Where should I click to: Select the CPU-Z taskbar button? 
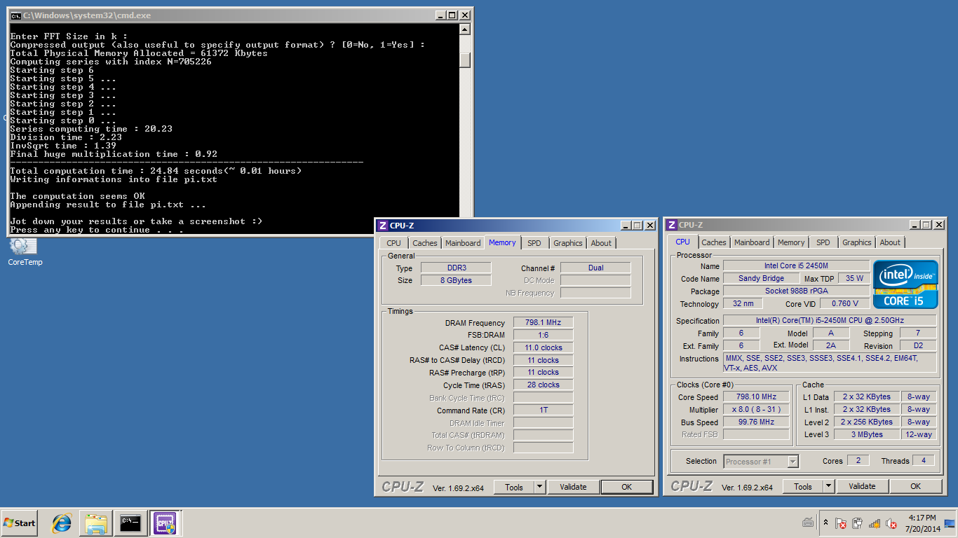[x=166, y=523]
